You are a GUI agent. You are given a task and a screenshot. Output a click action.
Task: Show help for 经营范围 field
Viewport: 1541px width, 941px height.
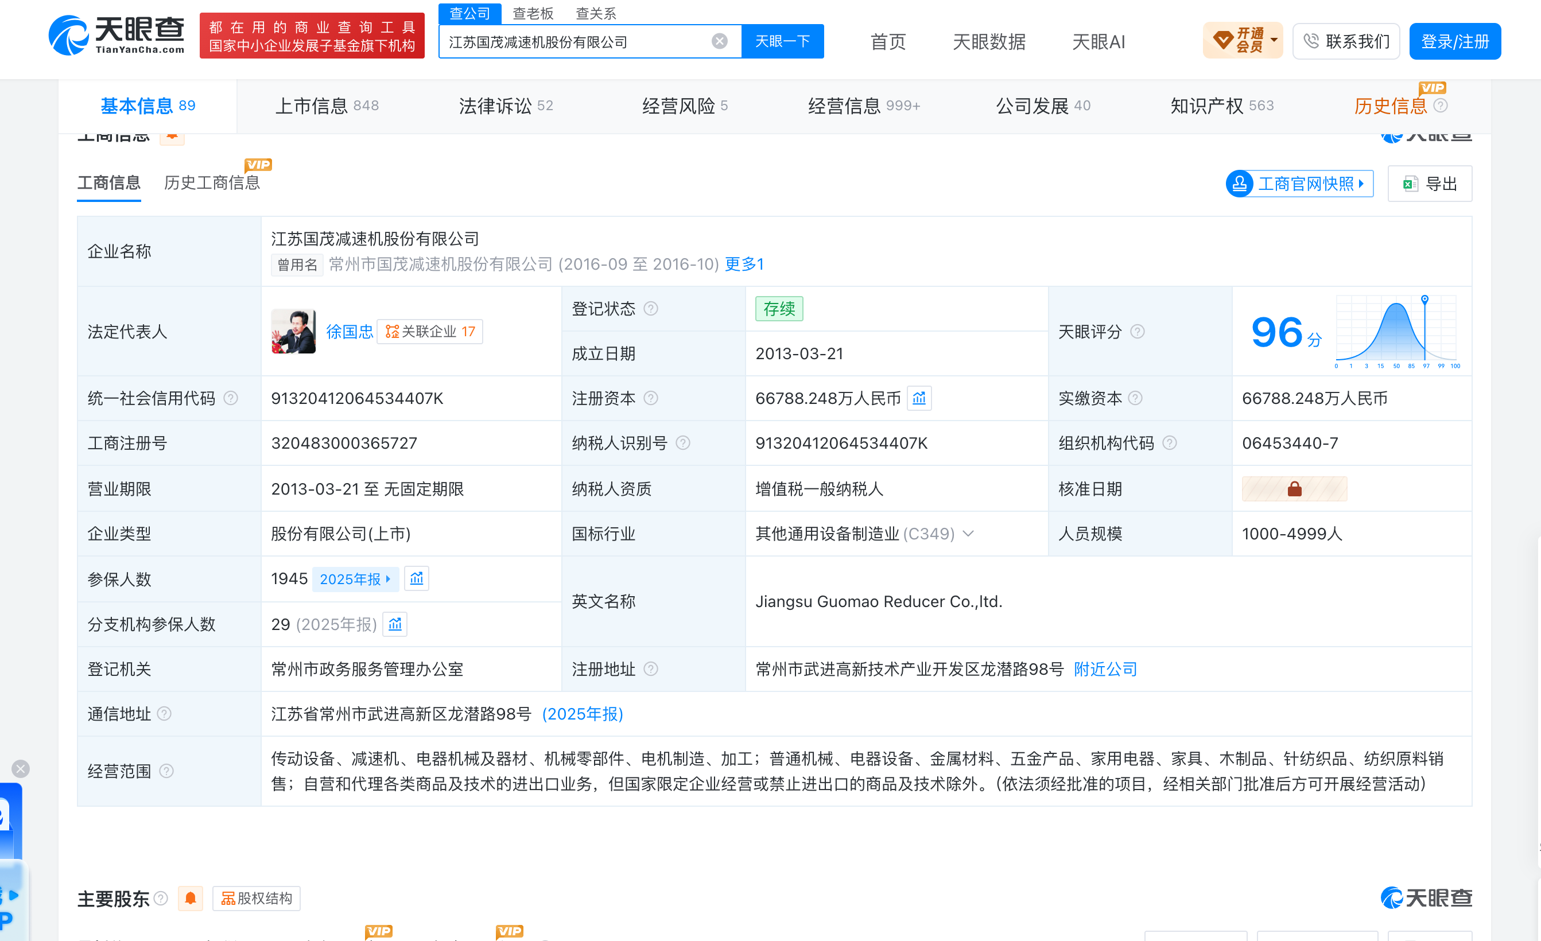(166, 772)
